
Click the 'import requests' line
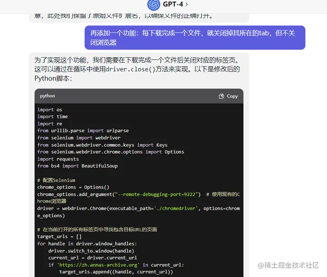tap(58, 159)
